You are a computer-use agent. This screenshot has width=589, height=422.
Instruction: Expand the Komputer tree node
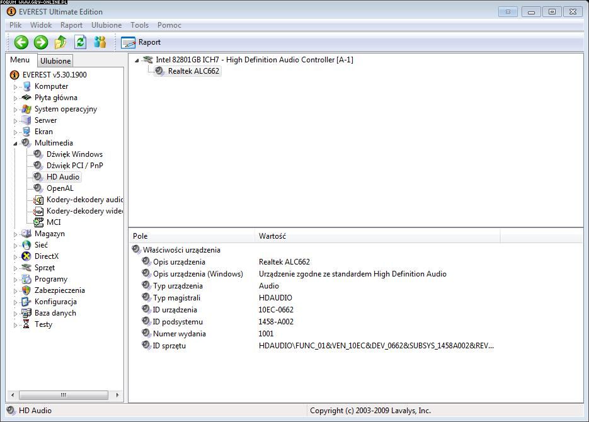click(15, 87)
